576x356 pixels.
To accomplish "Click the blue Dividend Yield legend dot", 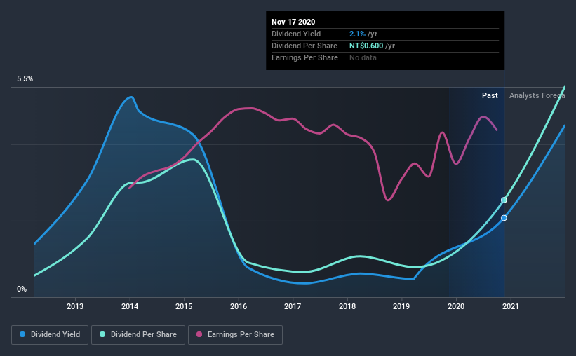I will [x=22, y=334].
